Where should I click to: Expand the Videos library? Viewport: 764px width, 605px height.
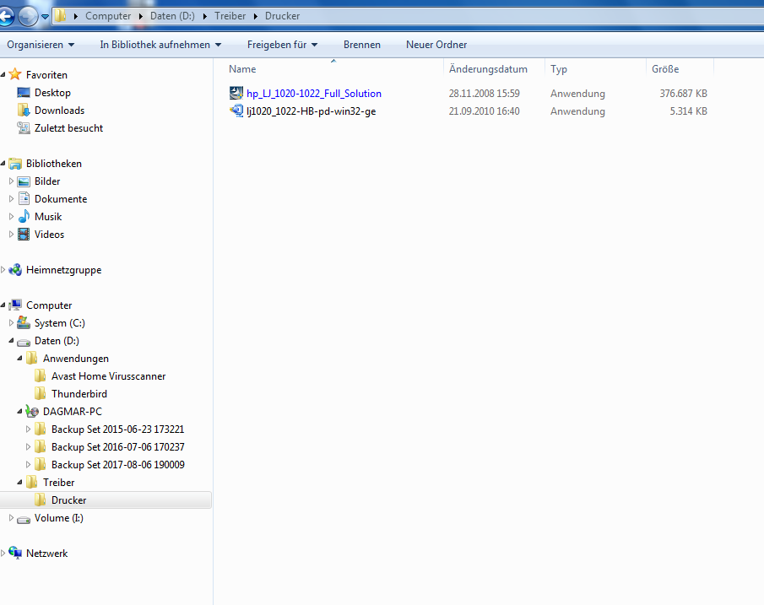11,235
